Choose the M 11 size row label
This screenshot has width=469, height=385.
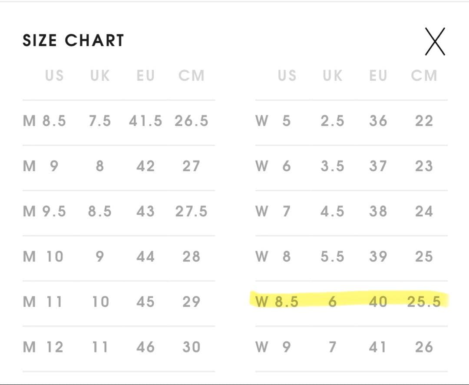tap(43, 302)
